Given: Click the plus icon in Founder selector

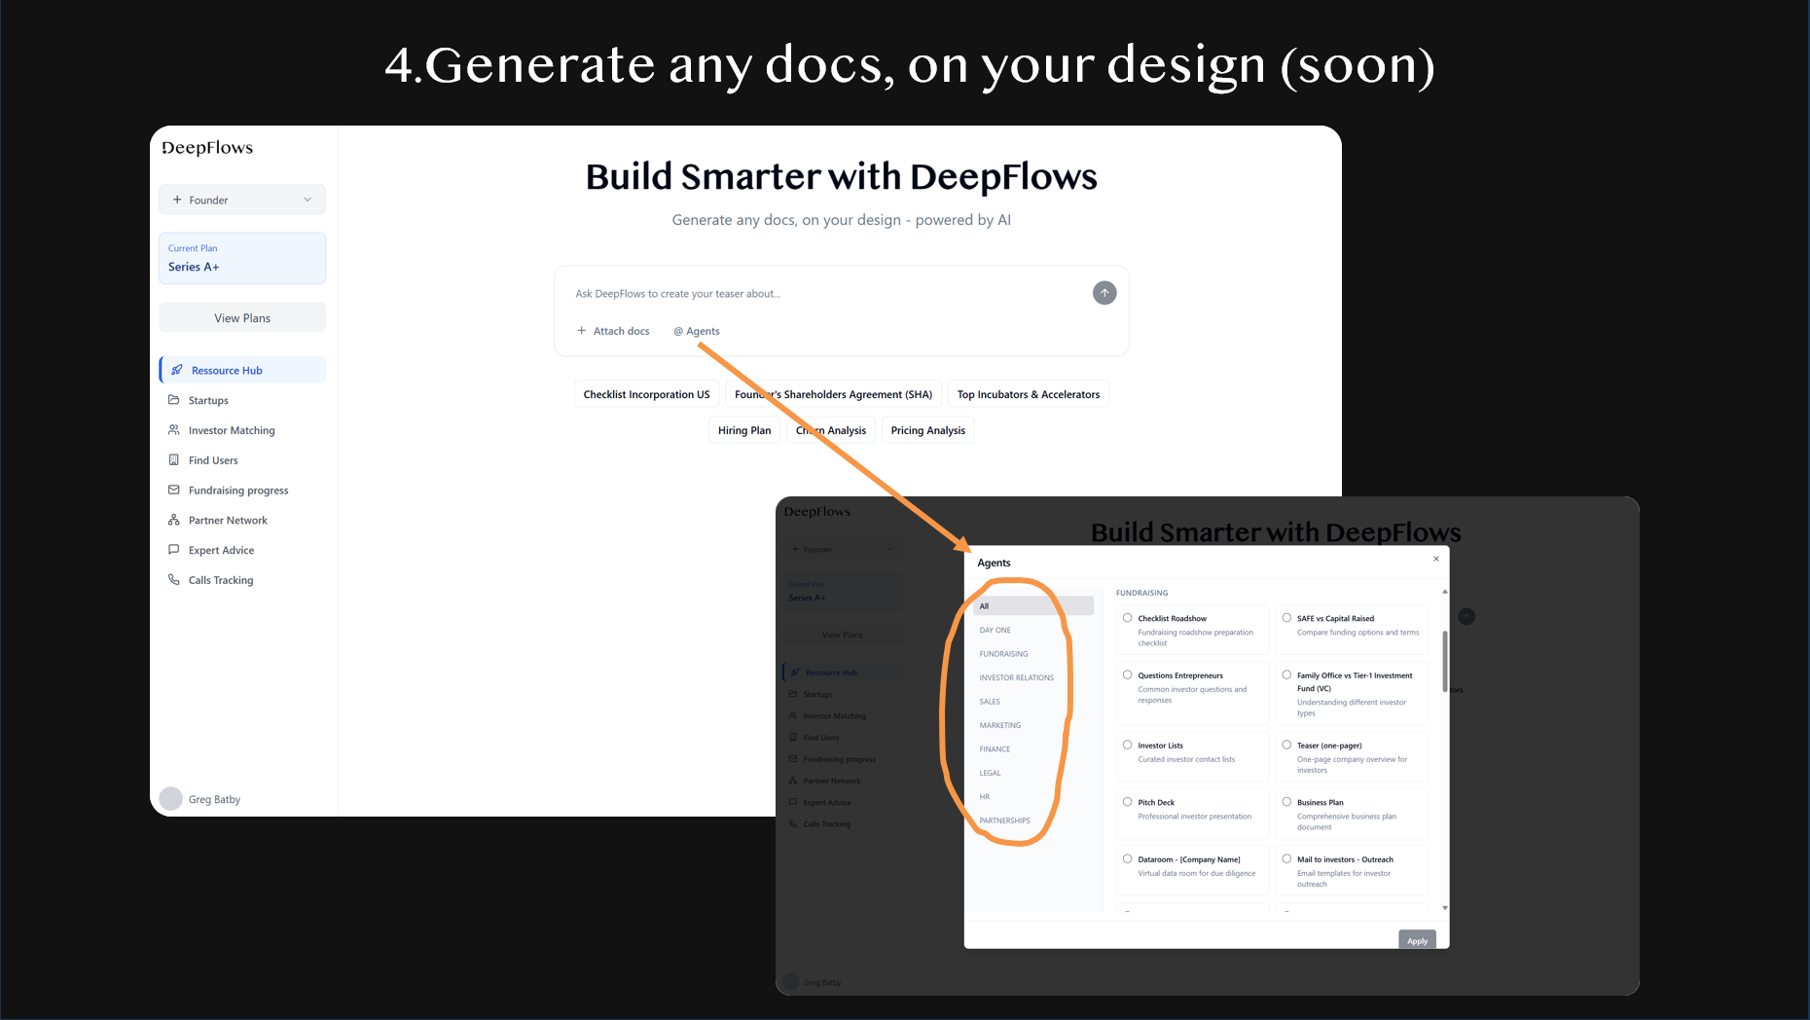Looking at the screenshot, I should pos(177,200).
